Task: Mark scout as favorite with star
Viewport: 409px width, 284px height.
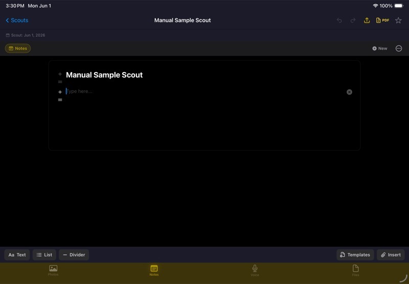Action: [398, 20]
